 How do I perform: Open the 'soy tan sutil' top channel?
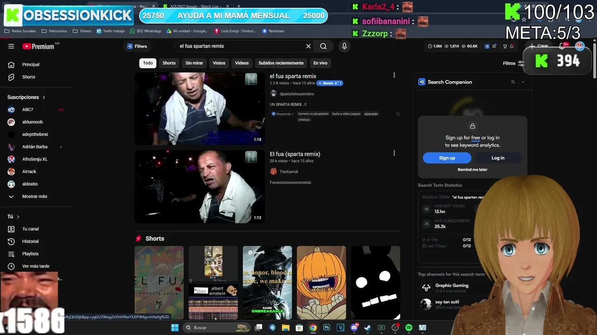(447, 302)
